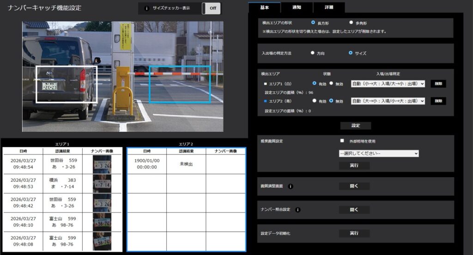Click info icon beside ナンバー照合設定

coord(297,210)
